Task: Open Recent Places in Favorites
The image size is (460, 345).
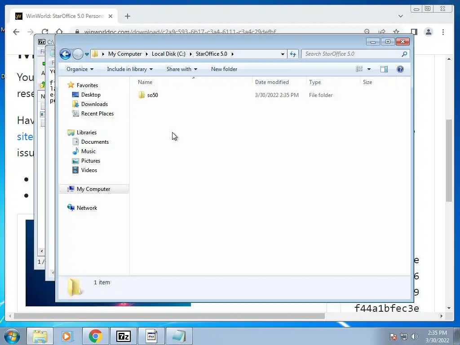Action: 97,114
